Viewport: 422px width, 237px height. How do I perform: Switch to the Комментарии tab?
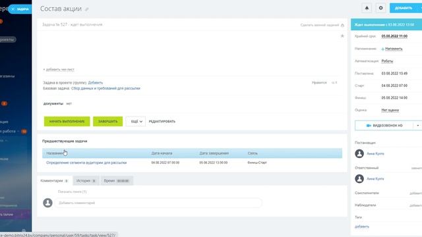pyautogui.click(x=54, y=181)
